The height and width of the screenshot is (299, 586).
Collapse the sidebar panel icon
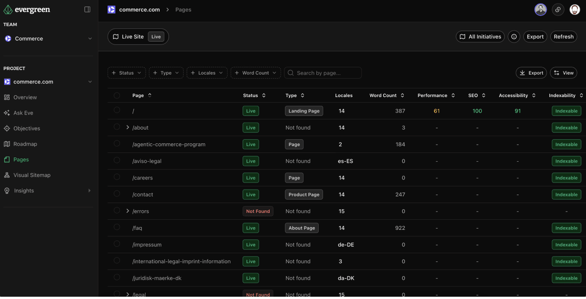(x=87, y=10)
